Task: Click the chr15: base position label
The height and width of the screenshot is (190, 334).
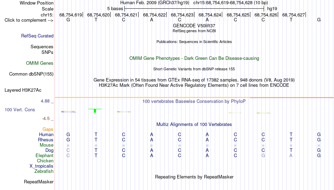Action: click(47, 15)
